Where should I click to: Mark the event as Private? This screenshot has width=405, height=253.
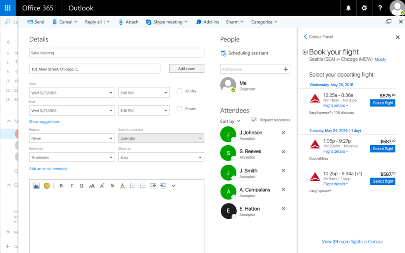point(179,109)
